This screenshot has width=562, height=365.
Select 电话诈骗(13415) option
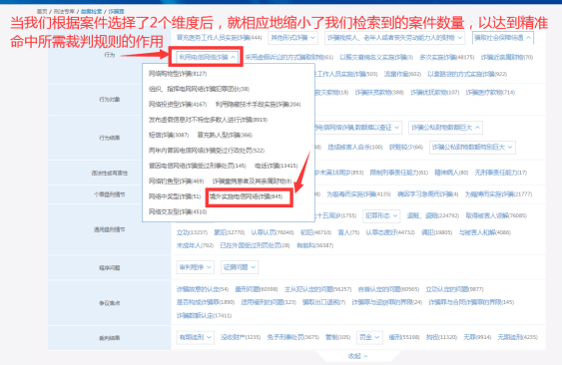point(276,167)
